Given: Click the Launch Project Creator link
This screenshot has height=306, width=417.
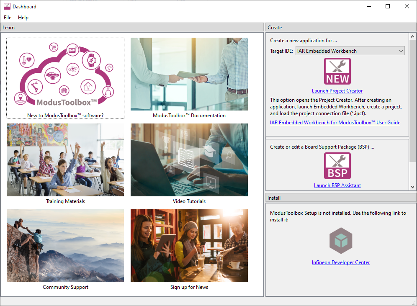Looking at the screenshot, I should tap(337, 91).
